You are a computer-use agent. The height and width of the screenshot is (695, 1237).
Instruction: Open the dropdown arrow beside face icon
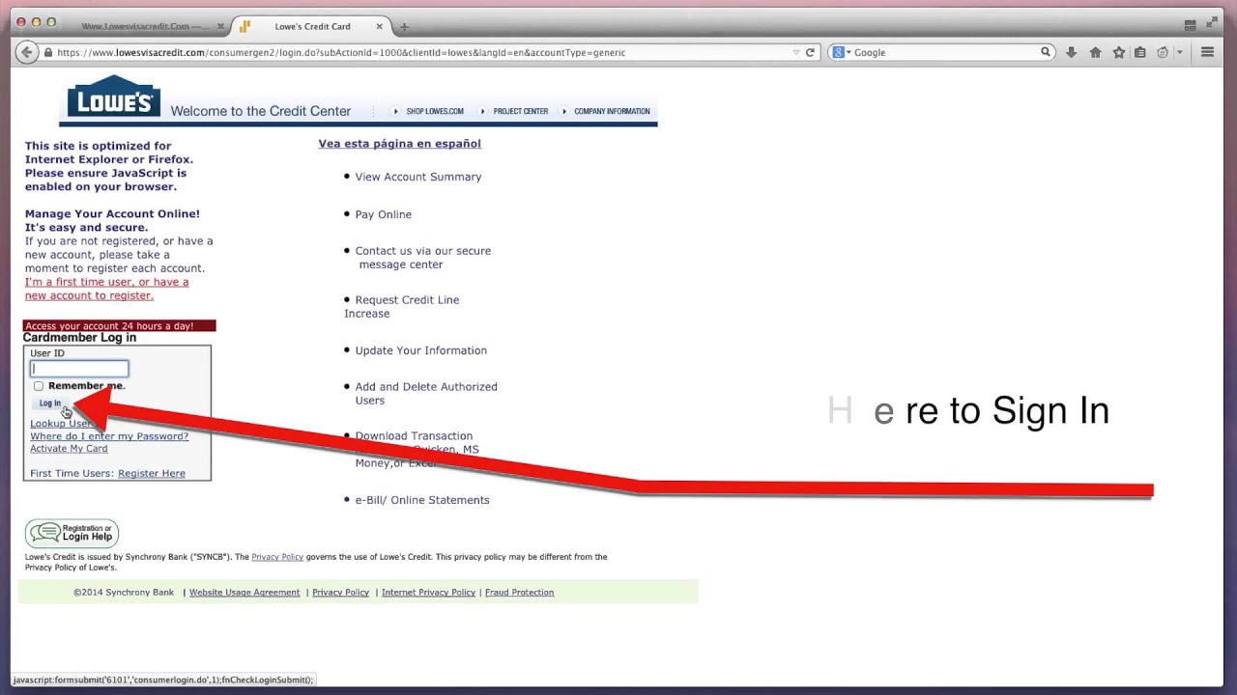point(1179,52)
